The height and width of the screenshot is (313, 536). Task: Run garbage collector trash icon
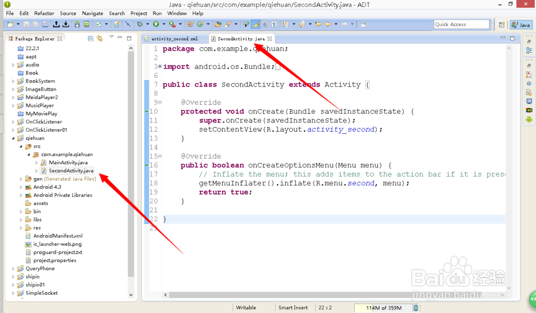416,308
